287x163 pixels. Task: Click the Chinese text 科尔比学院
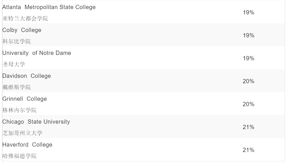pos(17,42)
